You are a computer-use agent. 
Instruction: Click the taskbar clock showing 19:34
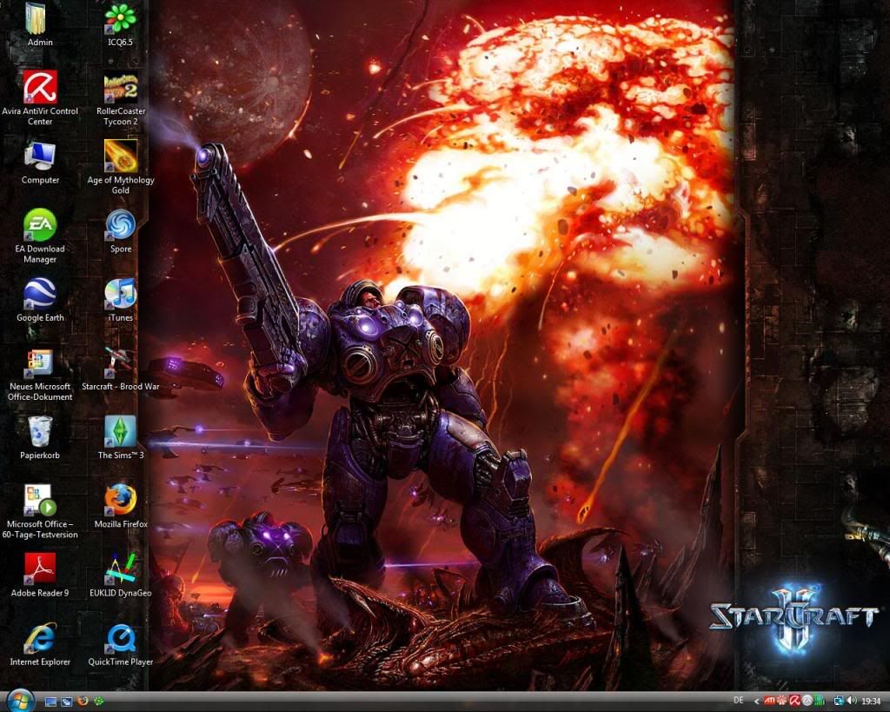[x=871, y=701]
